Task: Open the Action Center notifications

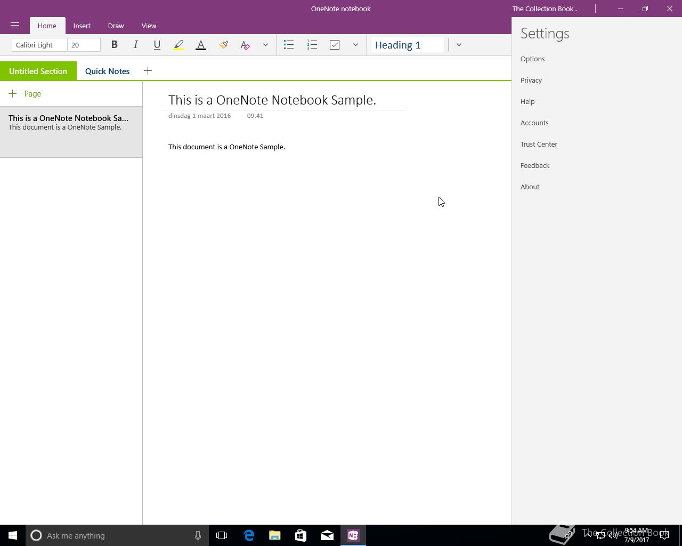Action: coord(664,535)
